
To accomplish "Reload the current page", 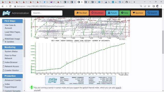I will tap(10, 6).
